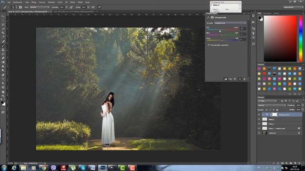The image size is (305, 171).
Task: Hide the drop shadow layer
Action: [x=259, y=128]
